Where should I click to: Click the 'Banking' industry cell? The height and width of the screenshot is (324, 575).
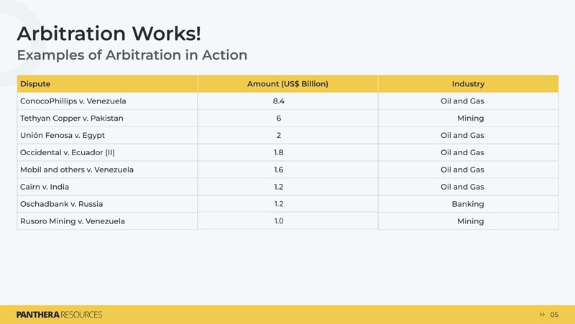[x=468, y=204]
